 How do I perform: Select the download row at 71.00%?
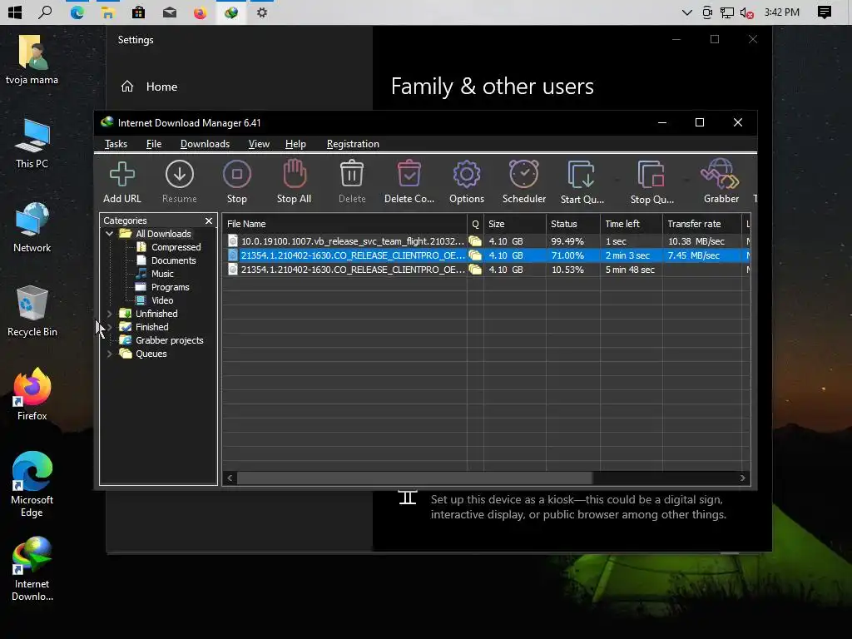point(486,255)
